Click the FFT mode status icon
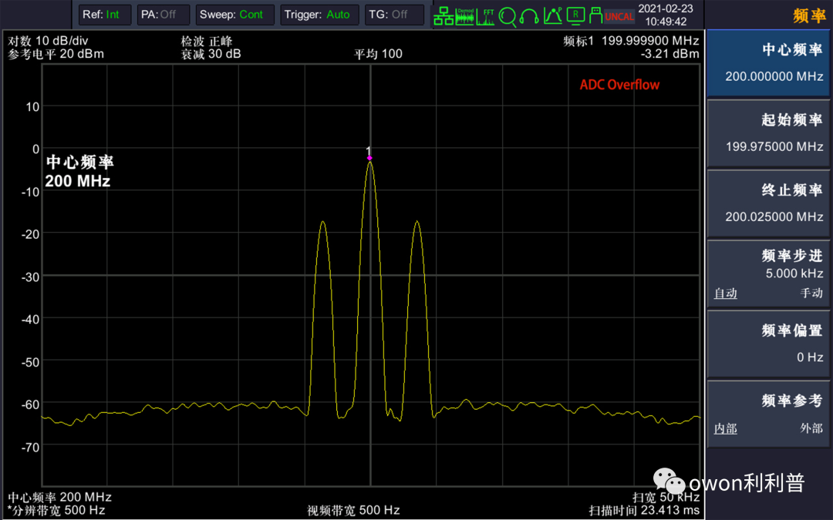 [x=486, y=16]
